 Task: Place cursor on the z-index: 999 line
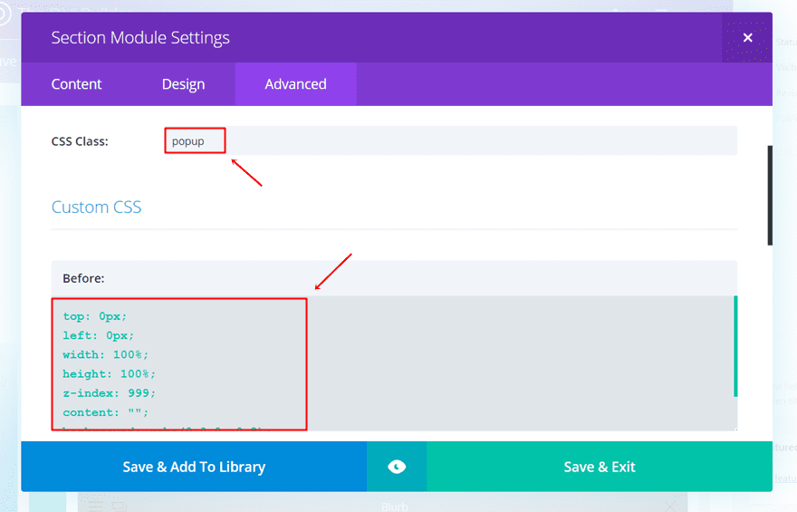coord(110,393)
